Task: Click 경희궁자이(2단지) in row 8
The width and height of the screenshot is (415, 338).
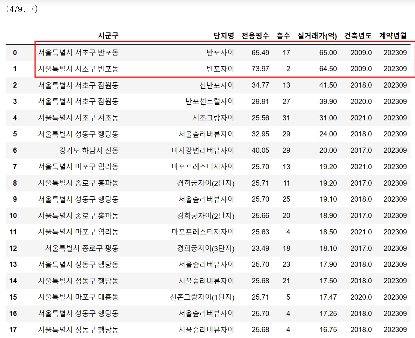Action: [x=206, y=183]
